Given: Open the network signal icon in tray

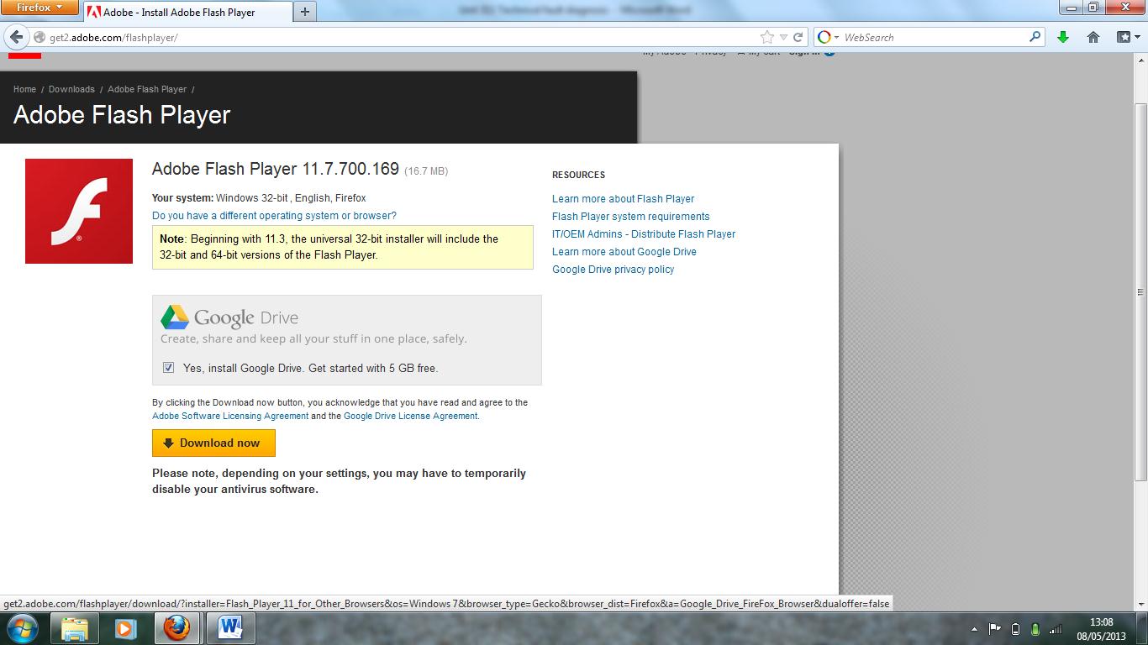Looking at the screenshot, I should coord(1056,628).
